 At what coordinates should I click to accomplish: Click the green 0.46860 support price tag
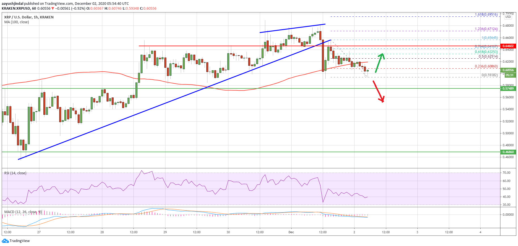click(508, 152)
